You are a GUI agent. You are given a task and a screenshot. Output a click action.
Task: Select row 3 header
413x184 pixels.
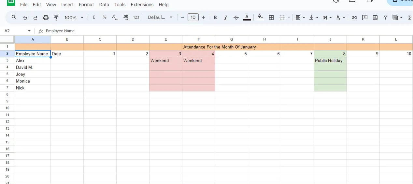(x=7, y=61)
